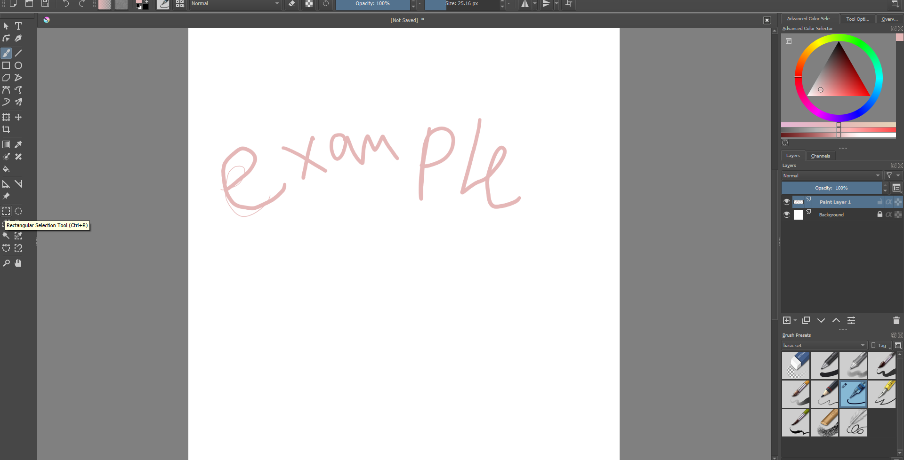Image resolution: width=904 pixels, height=460 pixels.
Task: Select the Reference Images pin tool
Action: (6, 196)
